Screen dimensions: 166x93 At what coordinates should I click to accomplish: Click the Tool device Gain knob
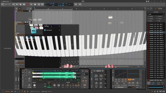tap(101, 76)
